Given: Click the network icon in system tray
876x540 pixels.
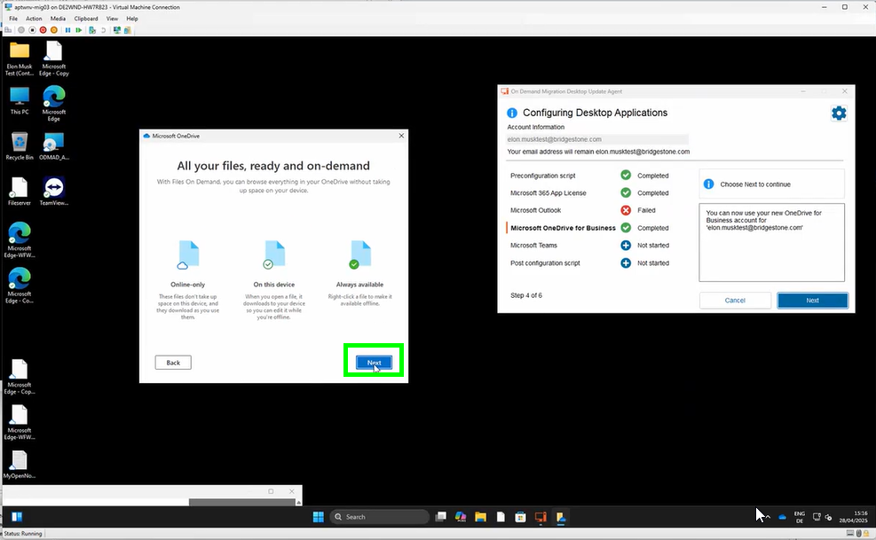Looking at the screenshot, I should click(817, 517).
